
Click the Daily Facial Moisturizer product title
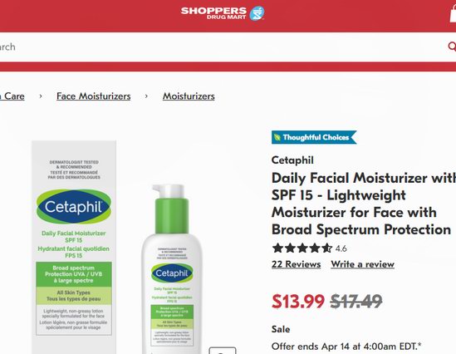coord(364,204)
